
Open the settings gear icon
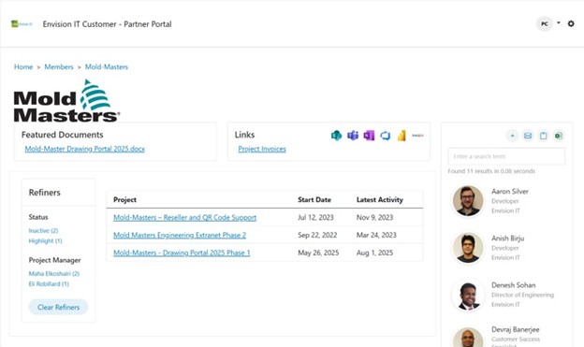click(x=571, y=23)
